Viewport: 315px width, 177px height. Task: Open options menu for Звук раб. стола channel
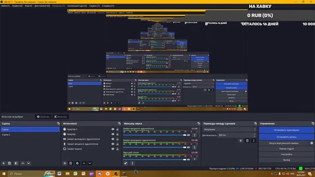click(194, 159)
